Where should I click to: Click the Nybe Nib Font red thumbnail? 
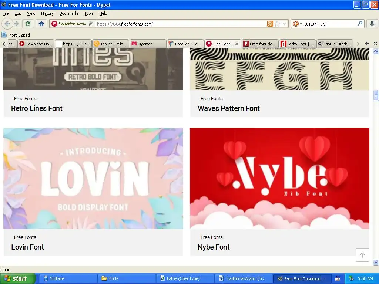tap(280, 179)
